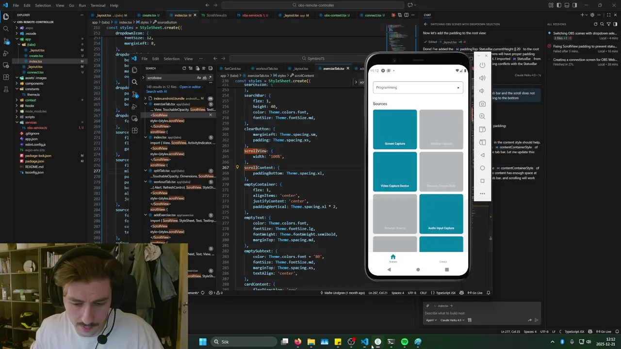Open Terminal menu in main VS Code

98,5
